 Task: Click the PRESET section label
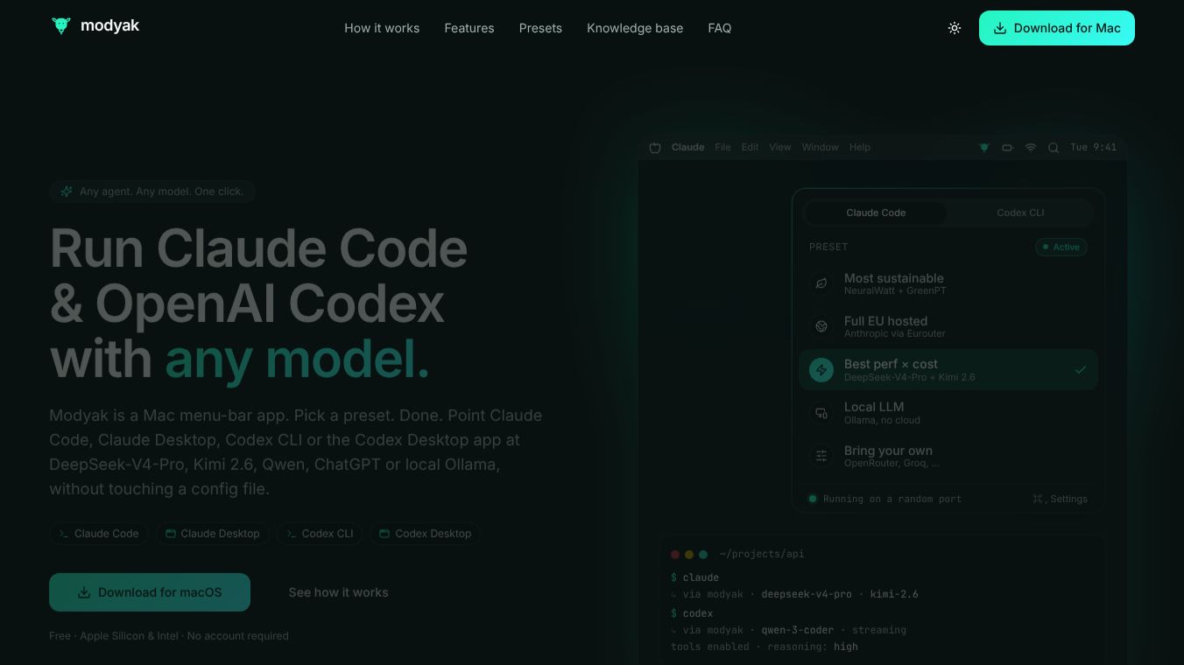pos(828,247)
